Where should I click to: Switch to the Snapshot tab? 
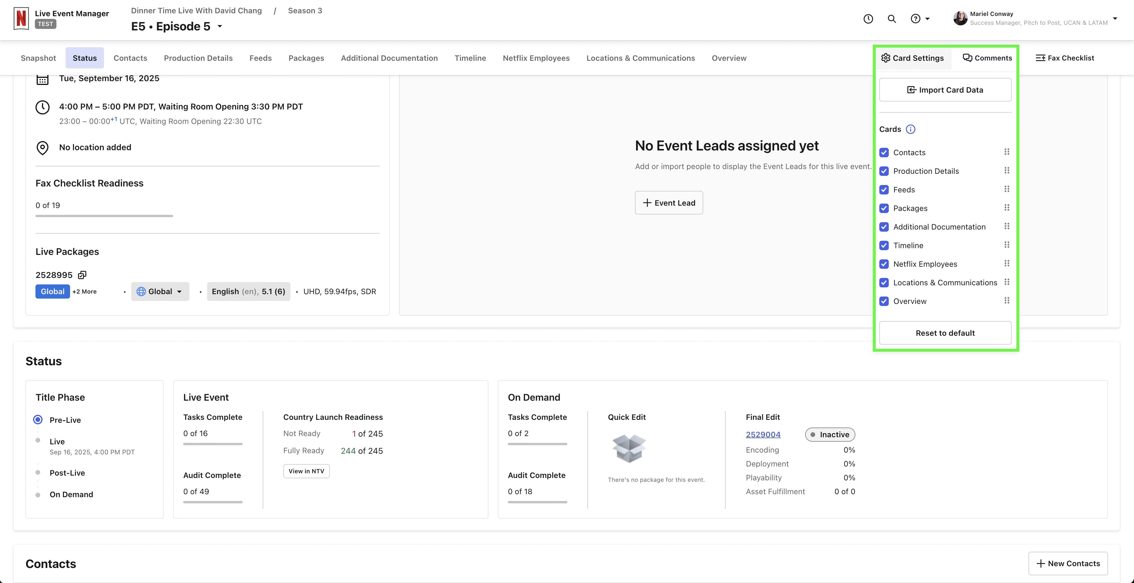(x=38, y=58)
